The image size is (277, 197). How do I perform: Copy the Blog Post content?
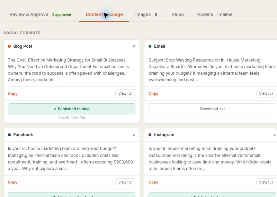pos(12,94)
